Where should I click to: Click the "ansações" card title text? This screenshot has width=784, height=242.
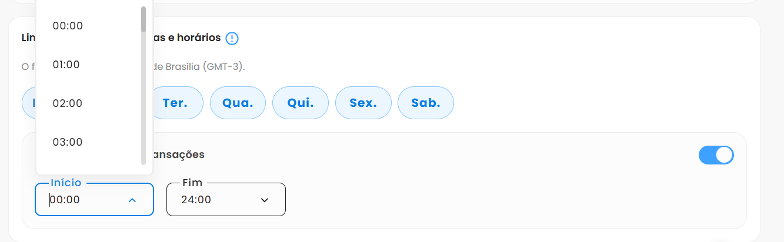[x=179, y=155]
